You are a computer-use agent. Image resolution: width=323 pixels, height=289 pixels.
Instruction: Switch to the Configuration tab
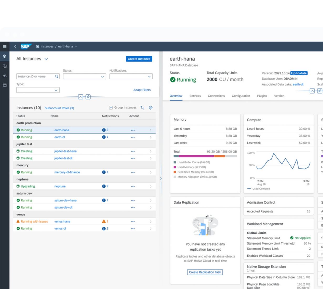point(241,96)
